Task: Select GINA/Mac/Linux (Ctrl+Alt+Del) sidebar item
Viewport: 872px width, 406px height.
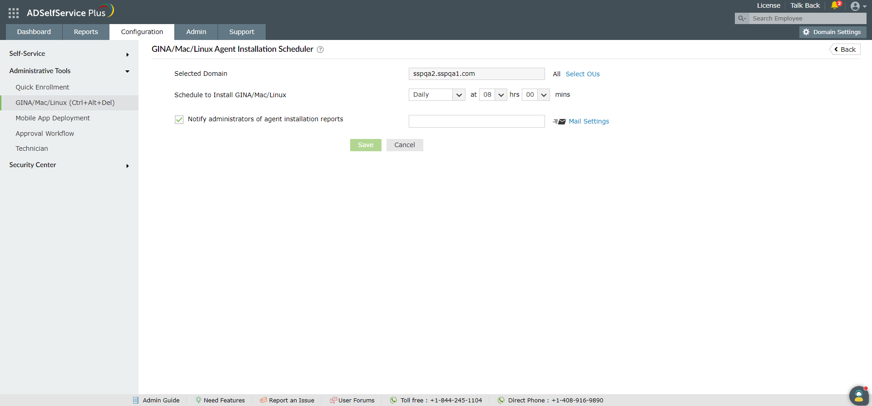Action: coord(69,103)
